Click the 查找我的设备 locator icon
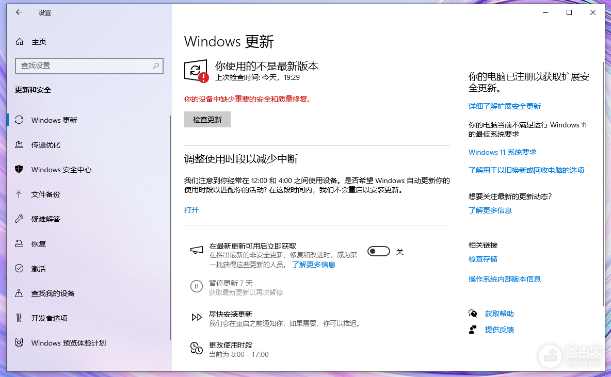The width and height of the screenshot is (611, 377). click(19, 293)
